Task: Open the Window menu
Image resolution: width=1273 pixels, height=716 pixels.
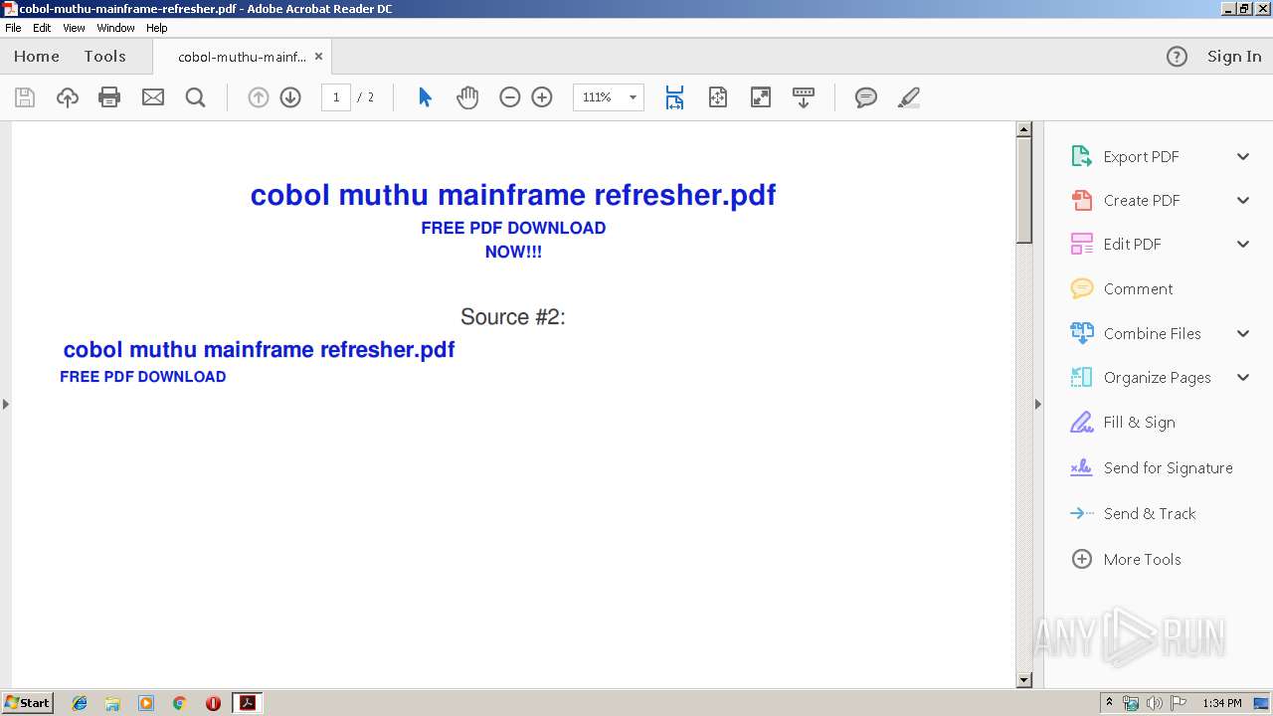Action: 115,28
